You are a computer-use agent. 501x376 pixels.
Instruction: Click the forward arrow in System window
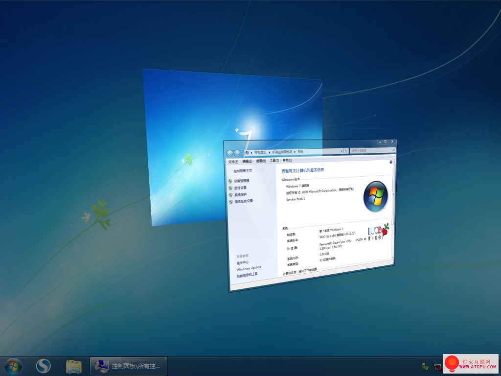pos(237,153)
